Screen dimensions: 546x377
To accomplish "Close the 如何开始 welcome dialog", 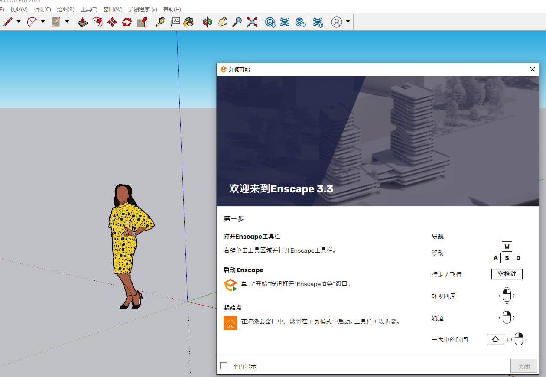I will 533,69.
